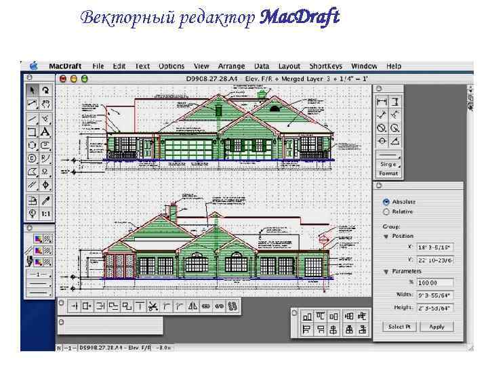This screenshot has width=488, height=366.
Task: Select the vertical dimension tool
Action: [395, 102]
